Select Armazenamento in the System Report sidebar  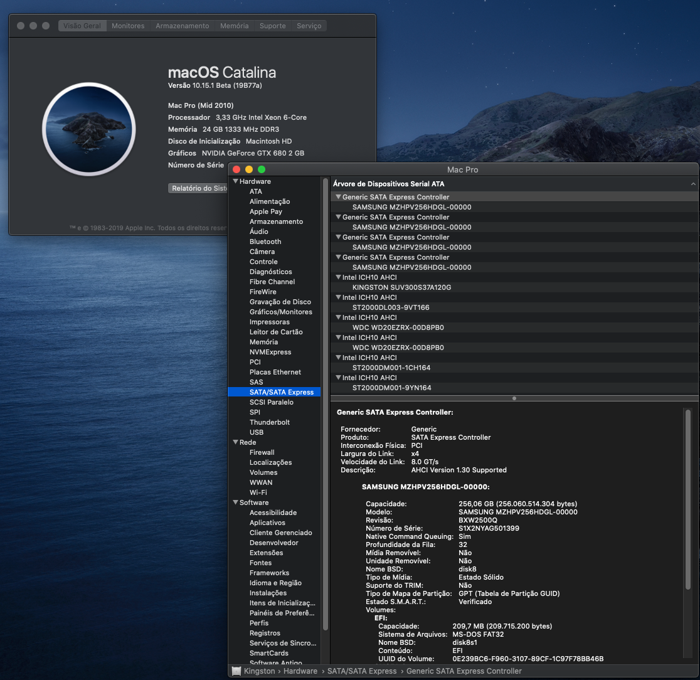(276, 221)
